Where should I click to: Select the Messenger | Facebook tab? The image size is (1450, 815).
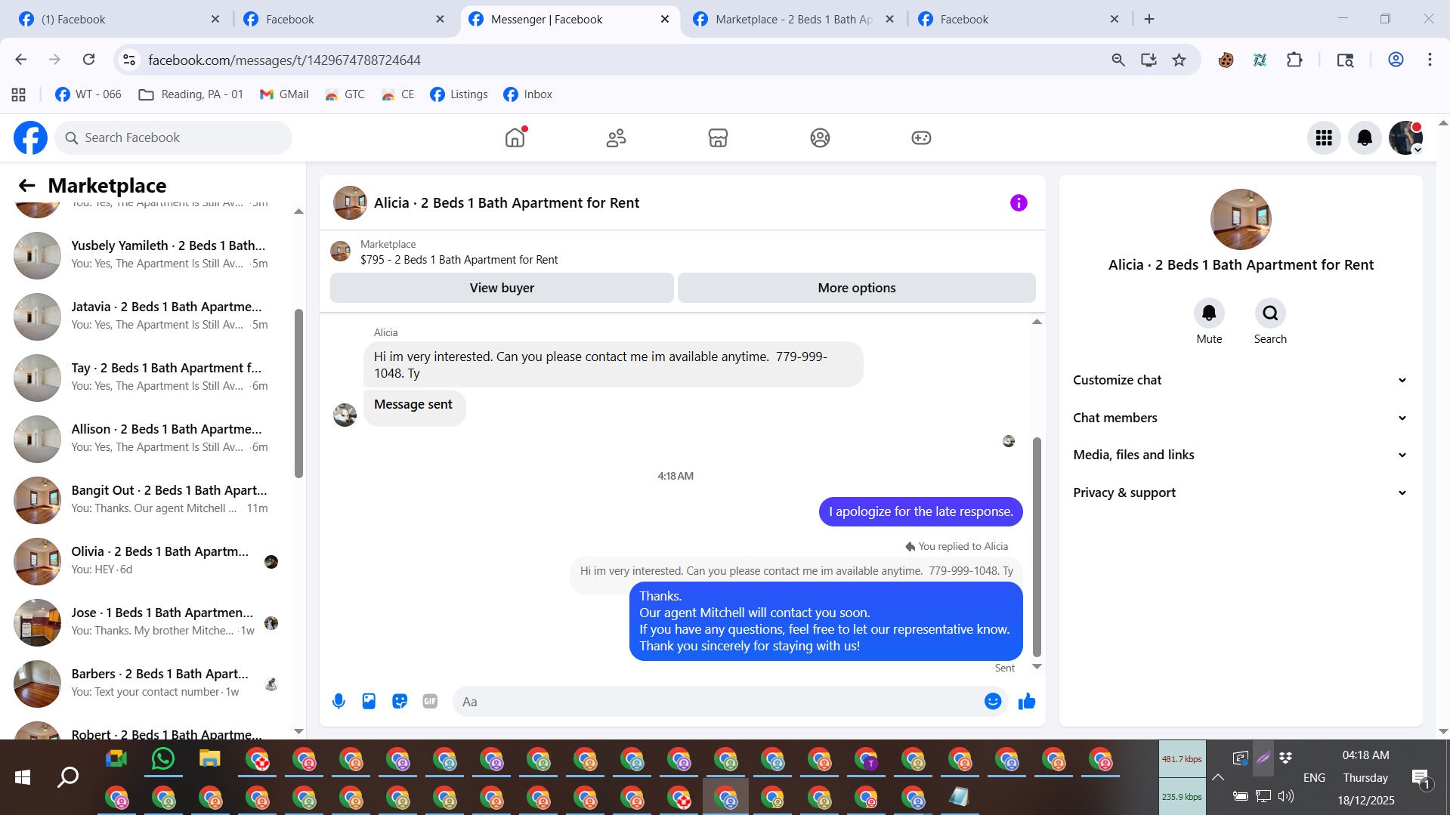click(x=569, y=19)
